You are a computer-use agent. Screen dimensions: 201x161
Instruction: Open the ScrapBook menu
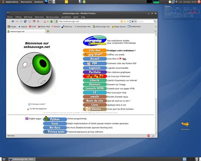66,17
